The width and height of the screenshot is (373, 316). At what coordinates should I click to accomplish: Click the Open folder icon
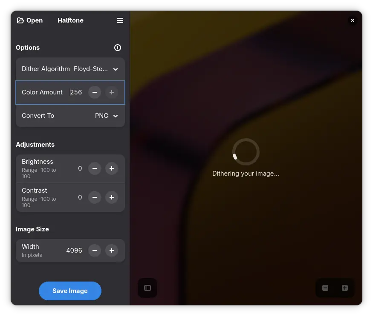click(20, 20)
